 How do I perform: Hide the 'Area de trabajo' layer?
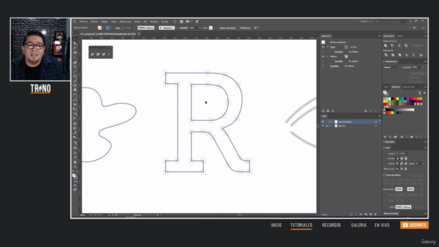(x=323, y=122)
